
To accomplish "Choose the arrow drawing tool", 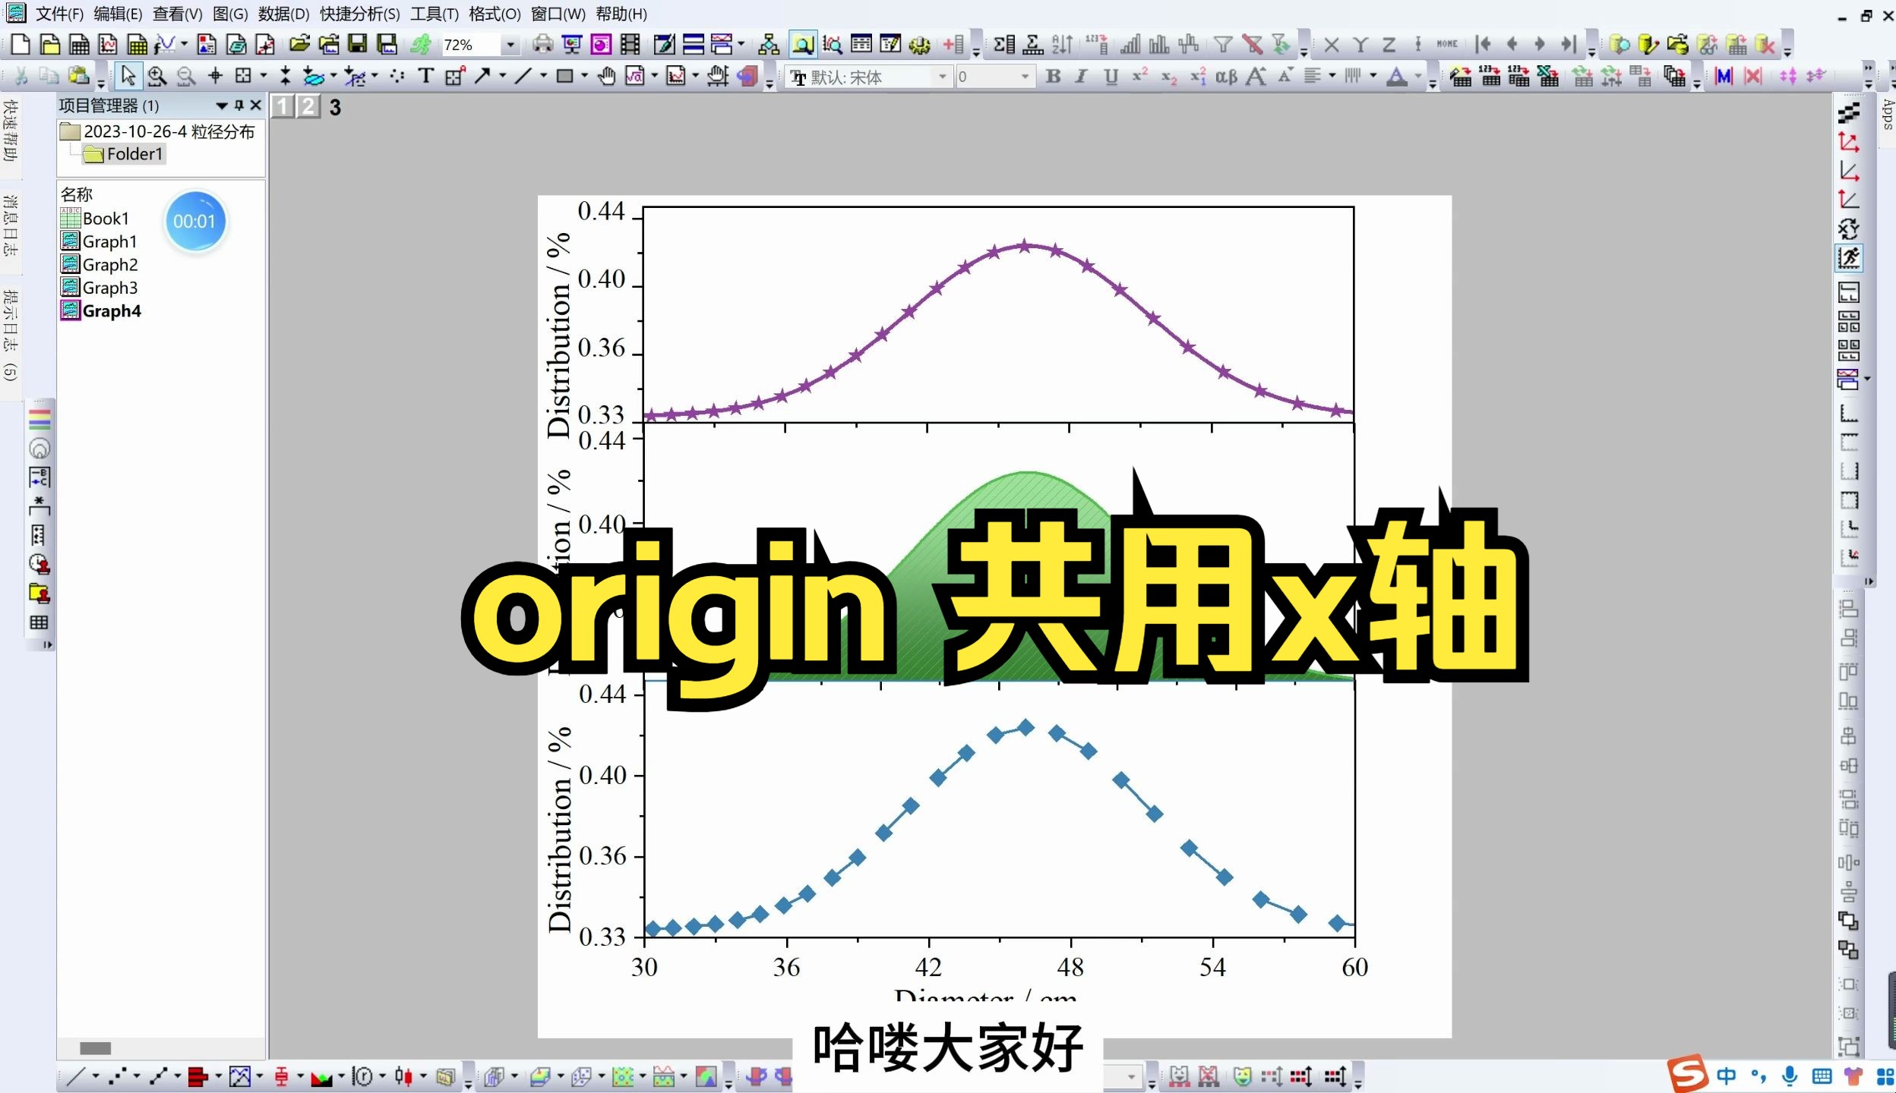I will 482,76.
